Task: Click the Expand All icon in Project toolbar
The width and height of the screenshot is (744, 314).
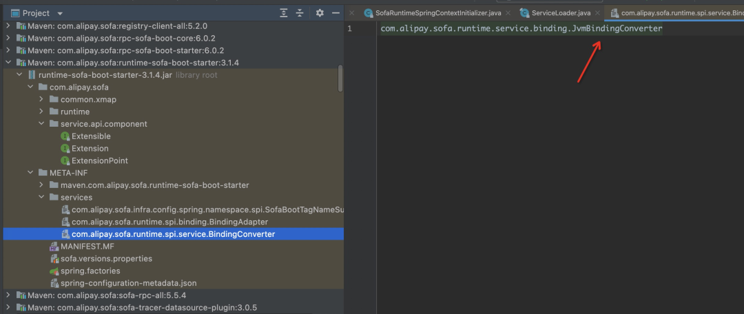Action: (x=284, y=13)
